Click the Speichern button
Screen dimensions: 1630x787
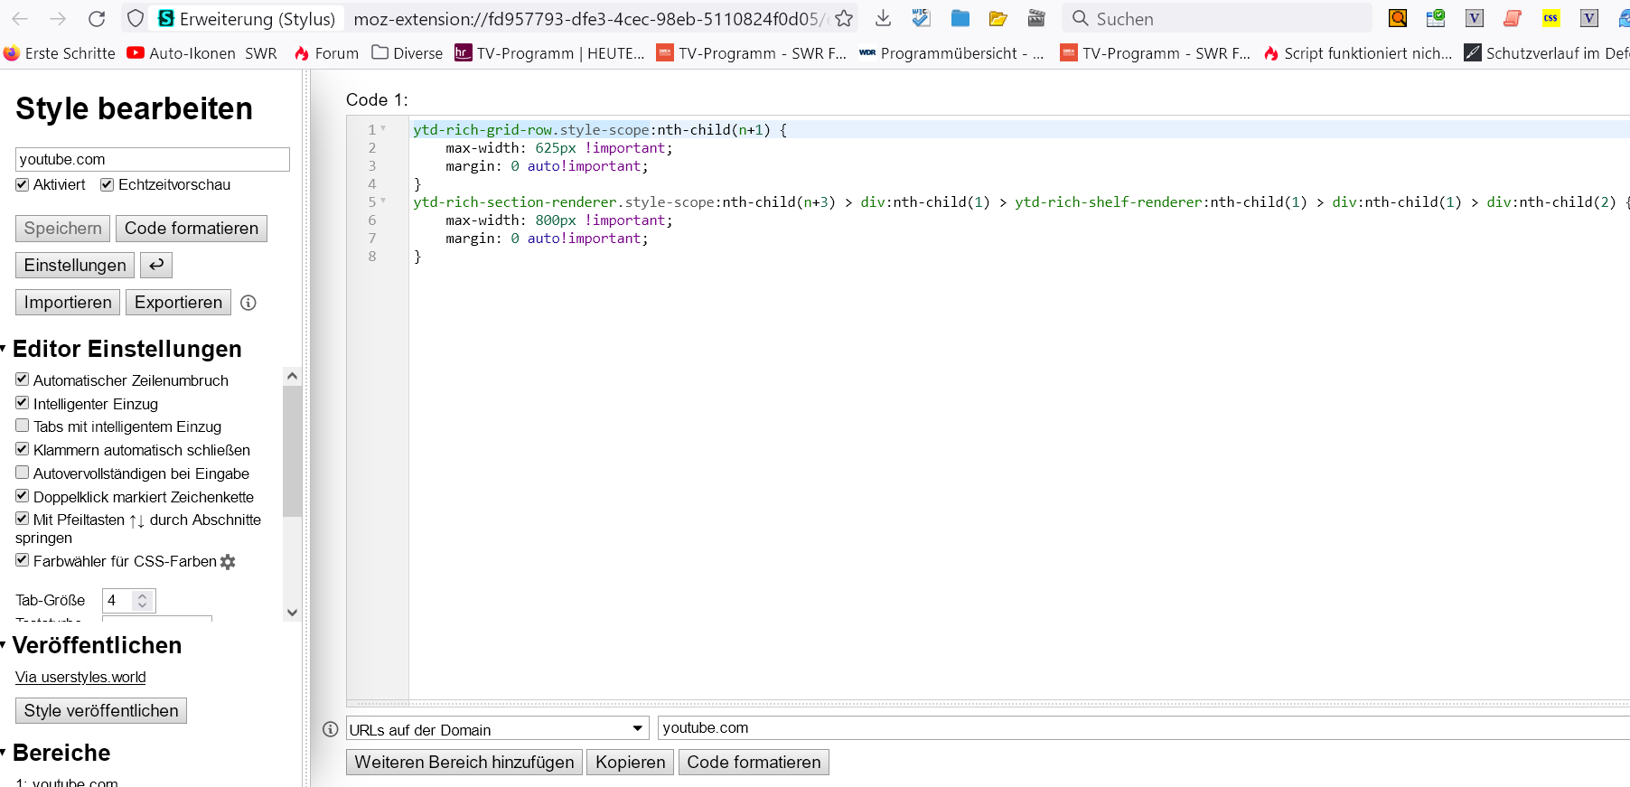[62, 229]
